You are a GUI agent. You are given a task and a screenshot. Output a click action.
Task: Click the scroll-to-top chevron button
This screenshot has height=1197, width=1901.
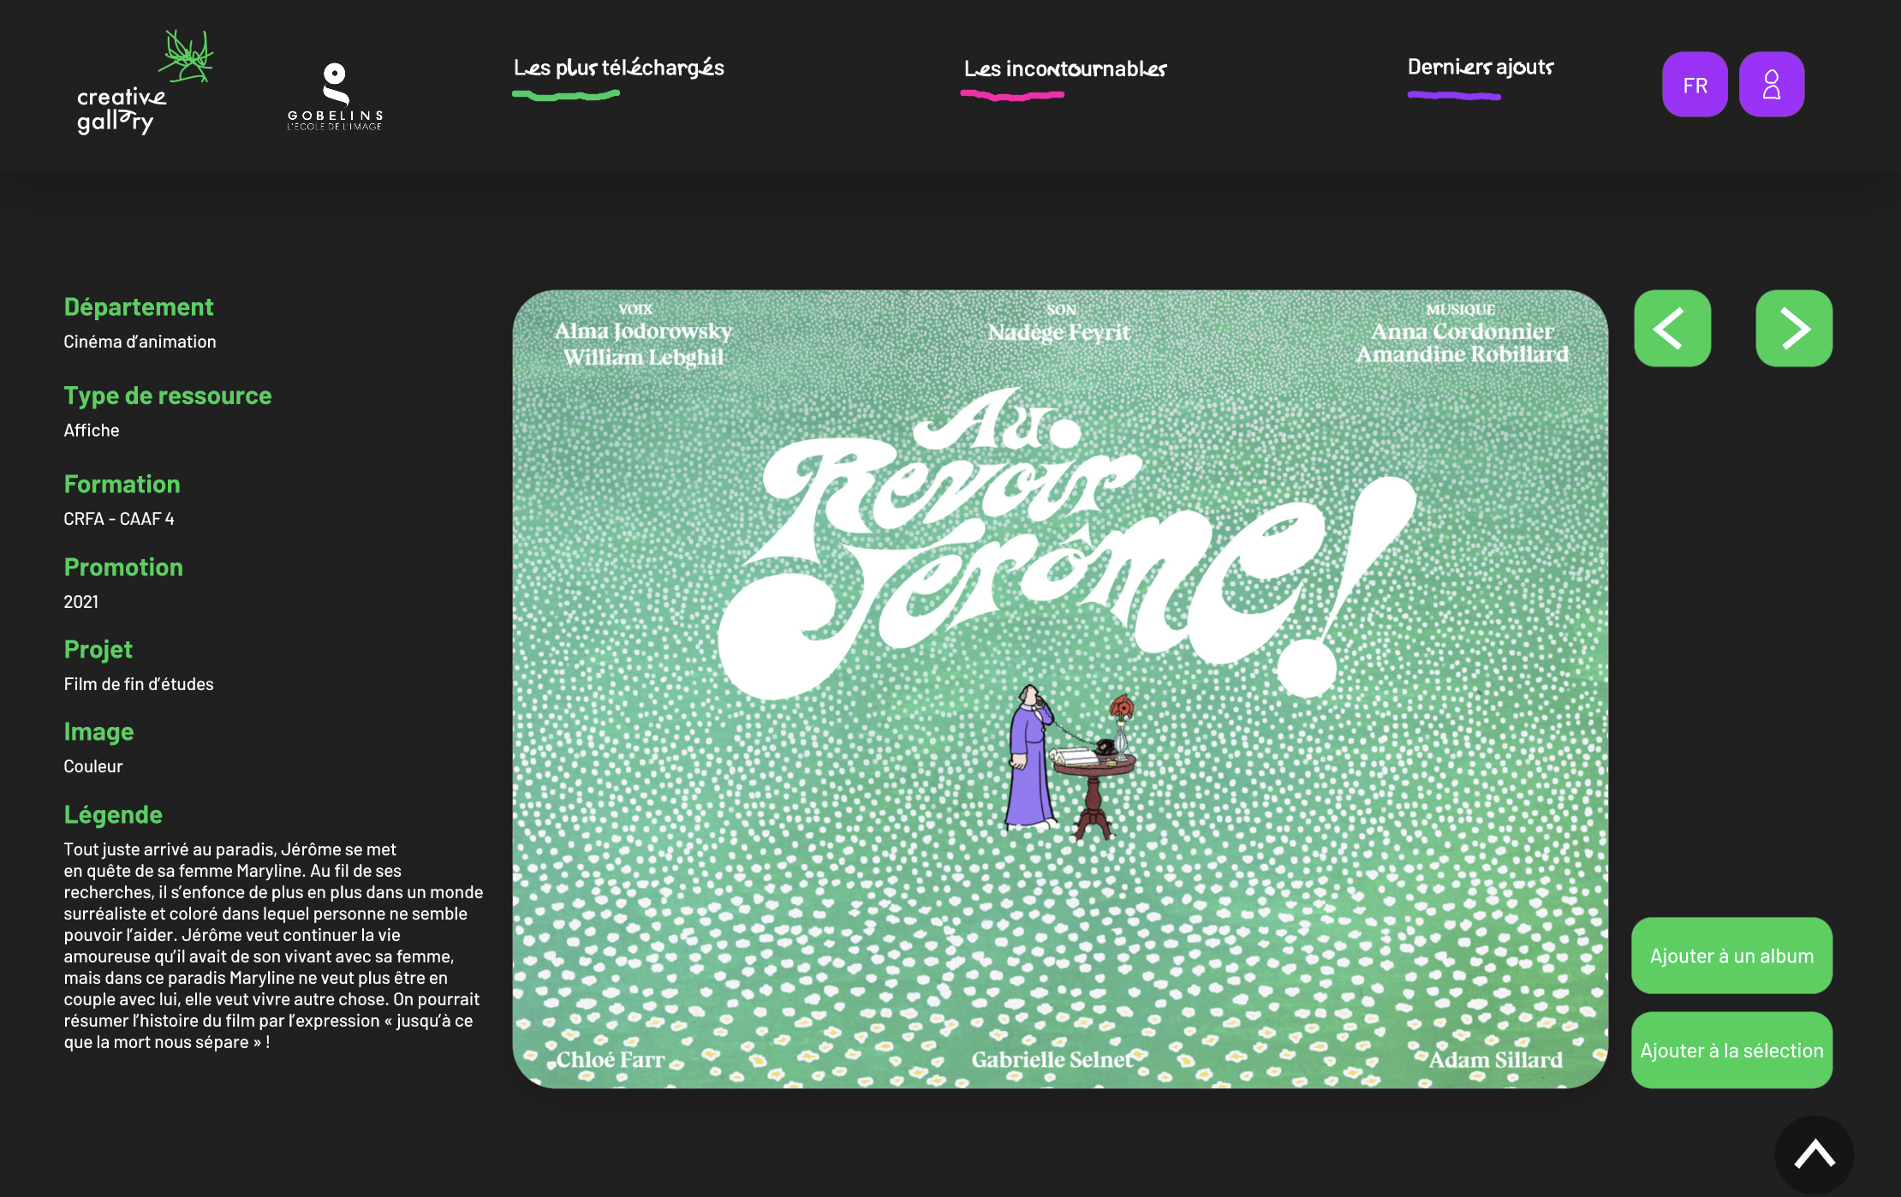coord(1815,1154)
